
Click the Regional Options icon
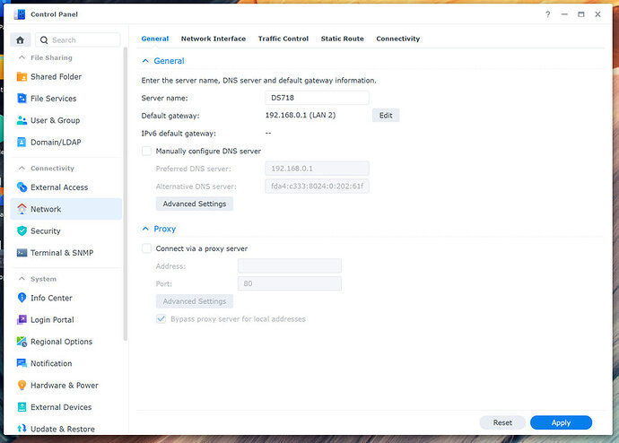click(22, 342)
